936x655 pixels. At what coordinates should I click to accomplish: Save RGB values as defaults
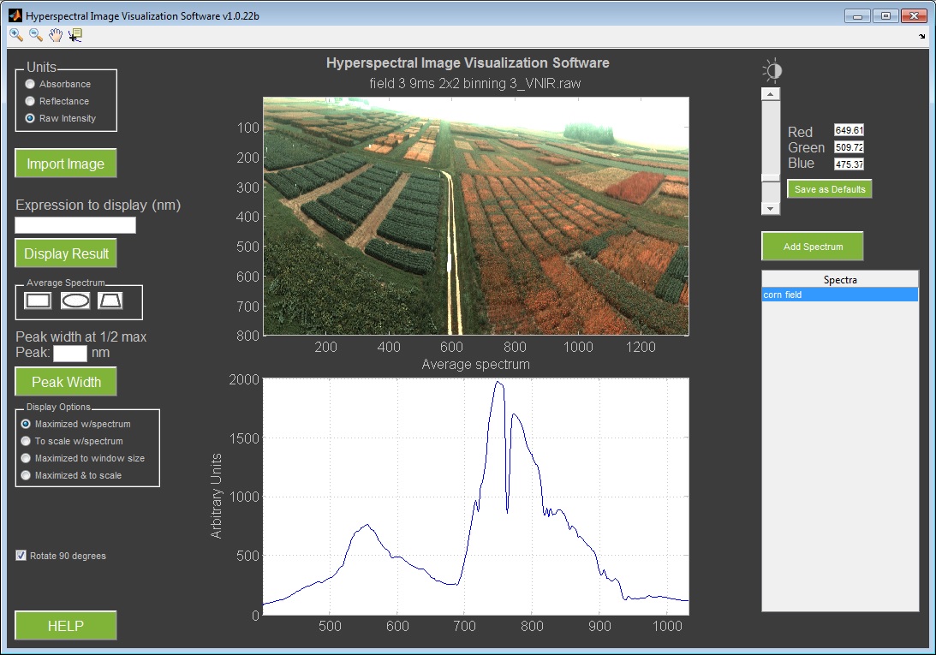(829, 188)
